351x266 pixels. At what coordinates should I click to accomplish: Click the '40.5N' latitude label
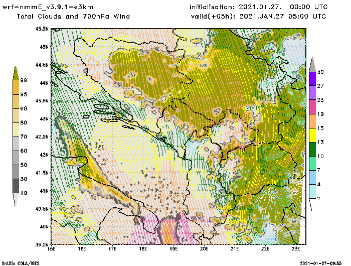pyautogui.click(x=42, y=209)
